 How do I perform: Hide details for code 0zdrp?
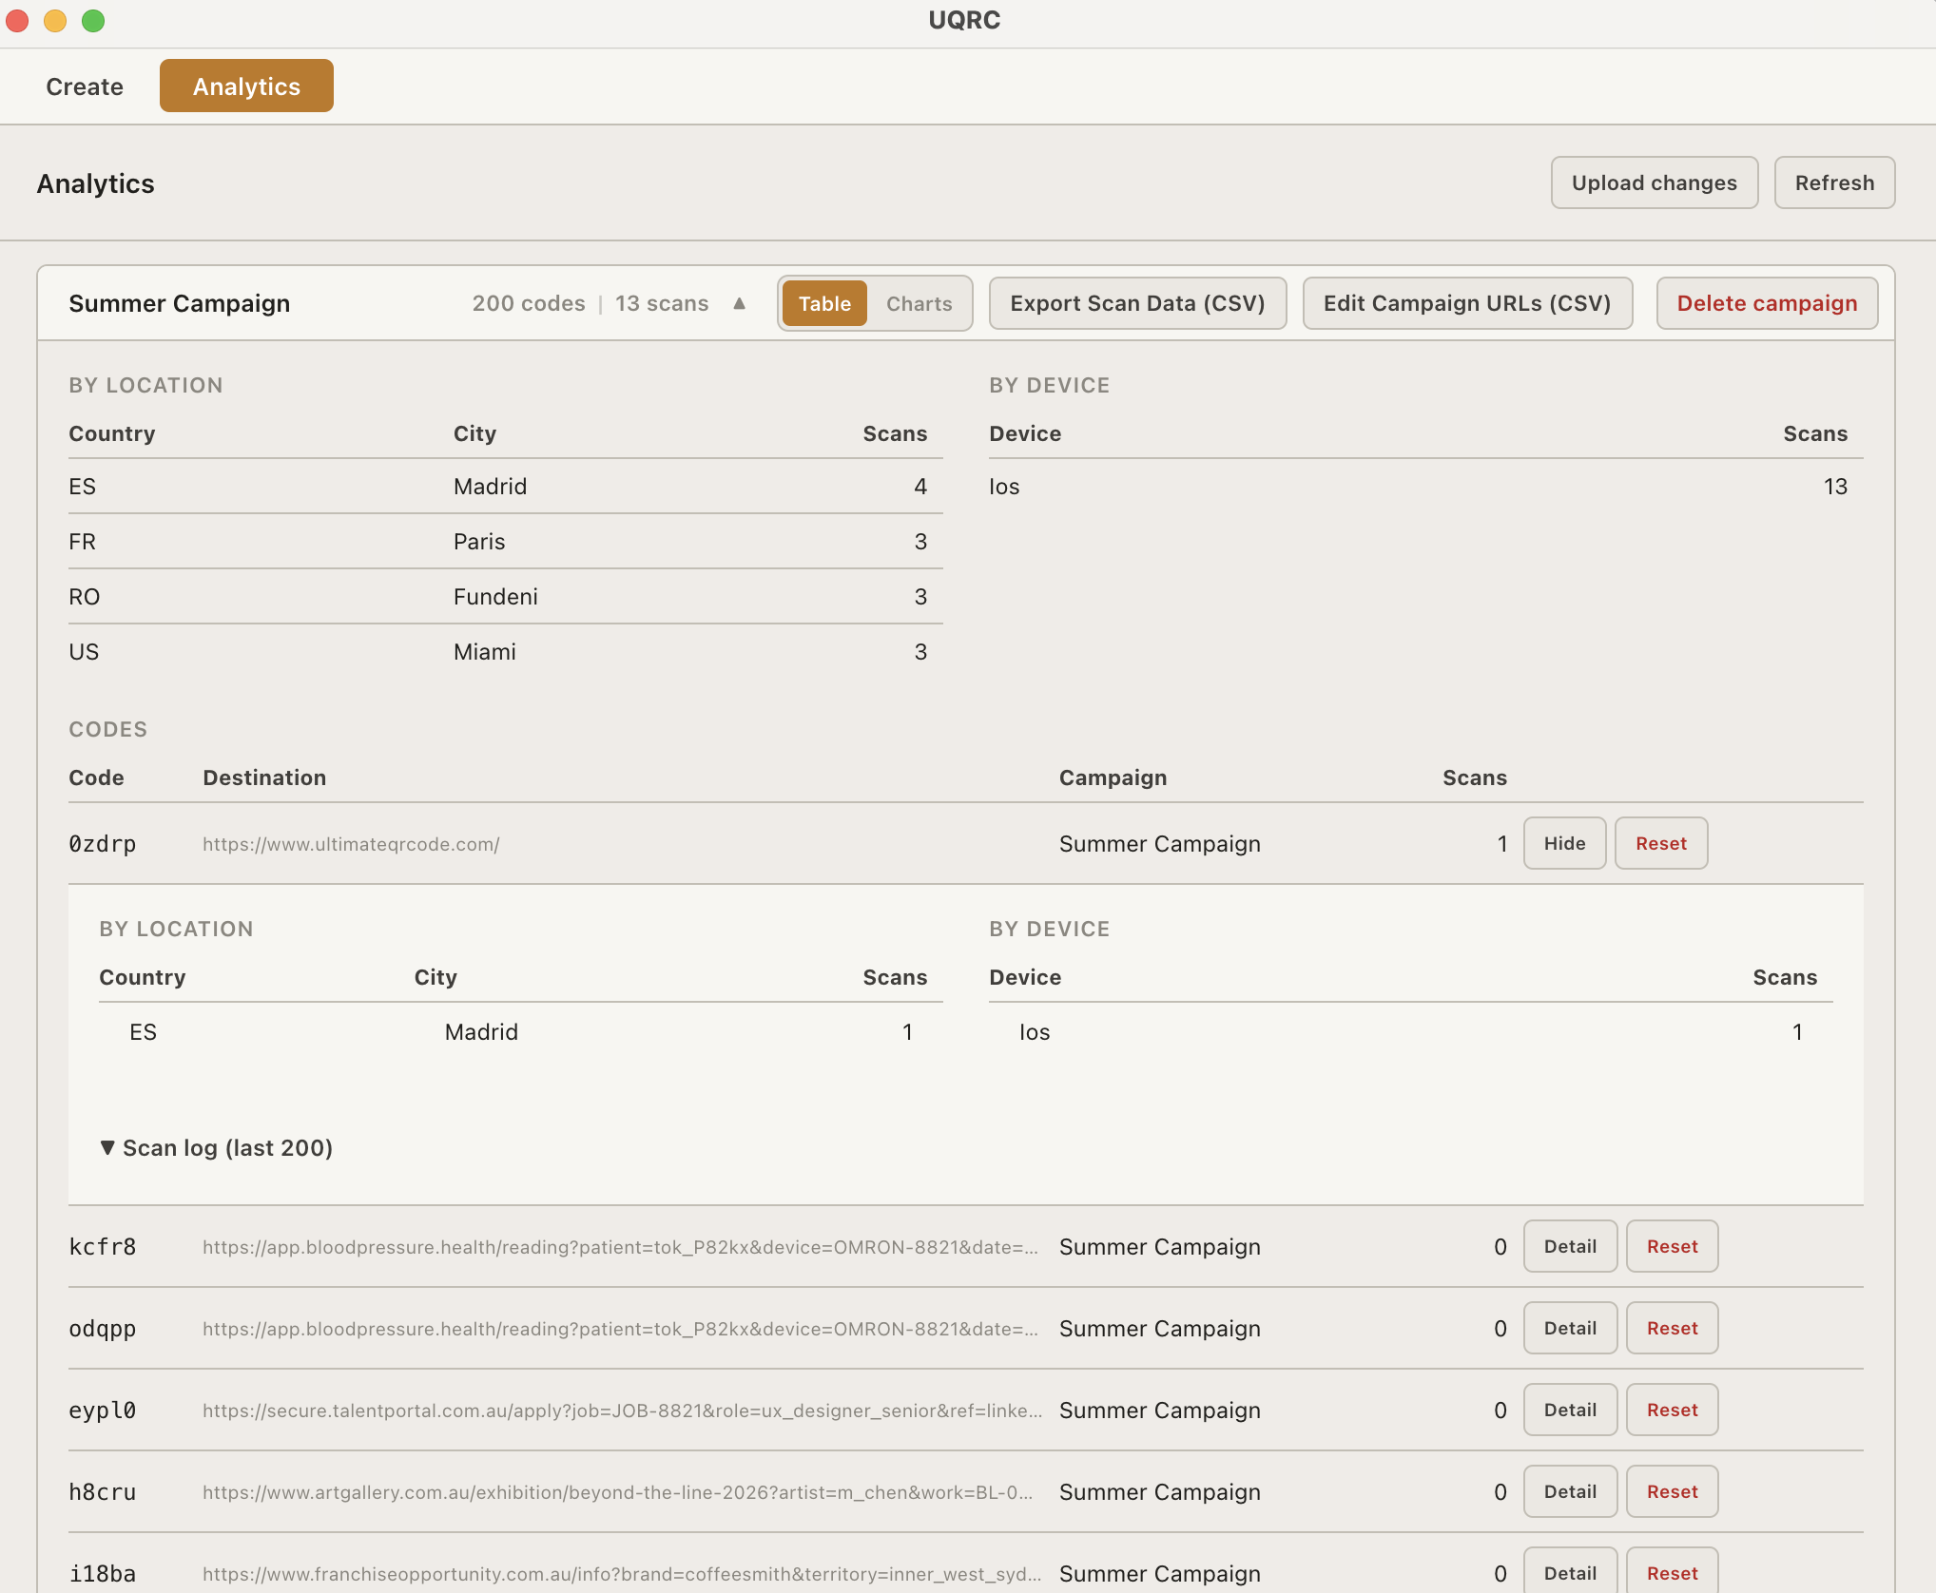pos(1564,843)
